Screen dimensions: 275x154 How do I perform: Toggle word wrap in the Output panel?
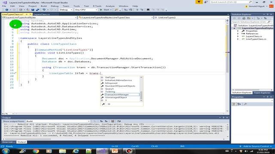click(x=119, y=121)
